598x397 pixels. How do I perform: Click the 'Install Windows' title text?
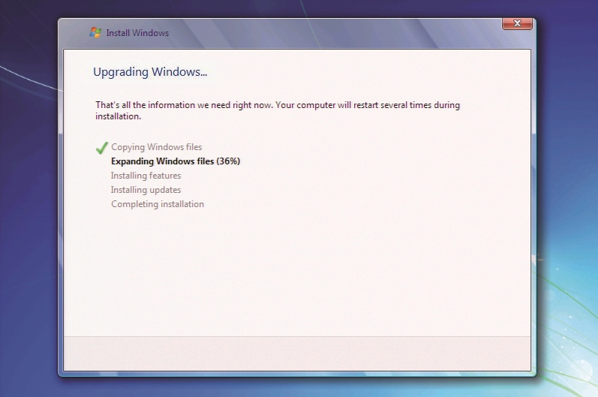coord(137,33)
